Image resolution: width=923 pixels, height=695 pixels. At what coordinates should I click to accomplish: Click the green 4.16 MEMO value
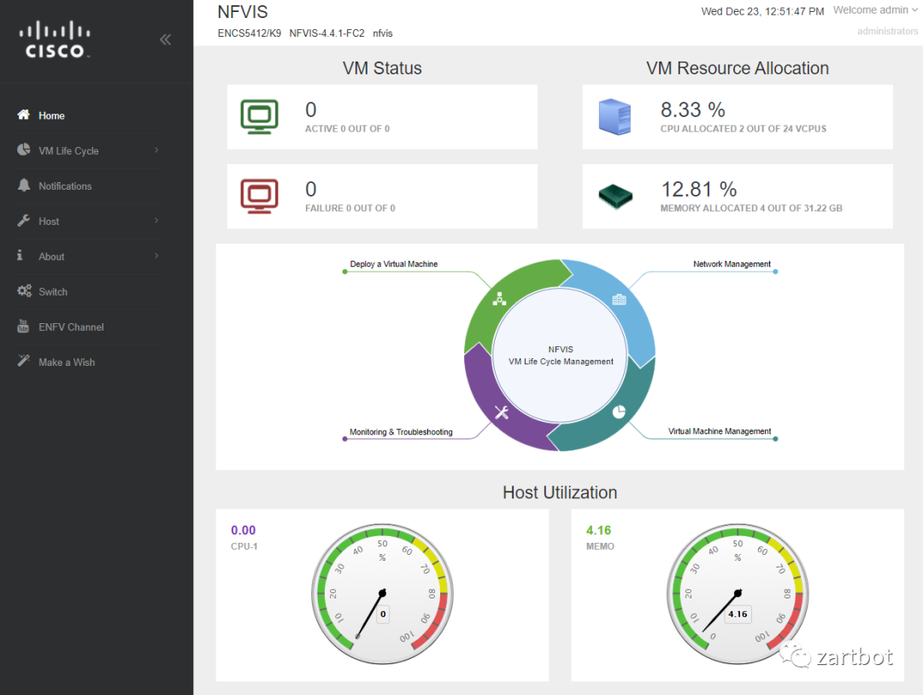(x=598, y=530)
